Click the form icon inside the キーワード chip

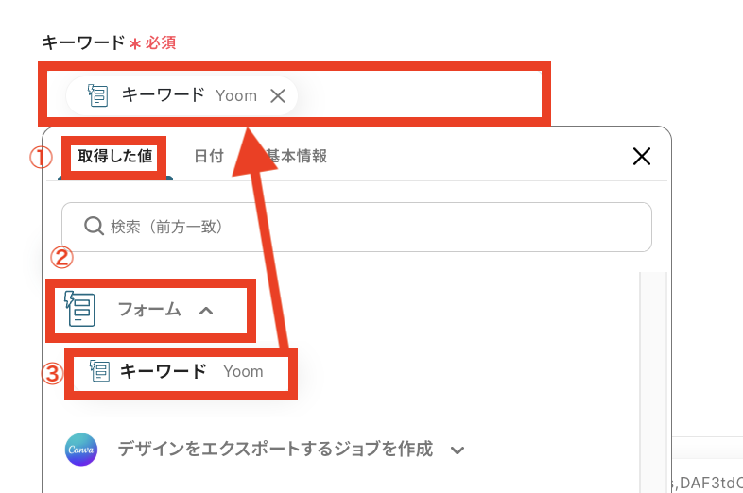tap(98, 95)
